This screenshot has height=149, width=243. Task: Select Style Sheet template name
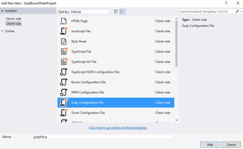click(79, 41)
